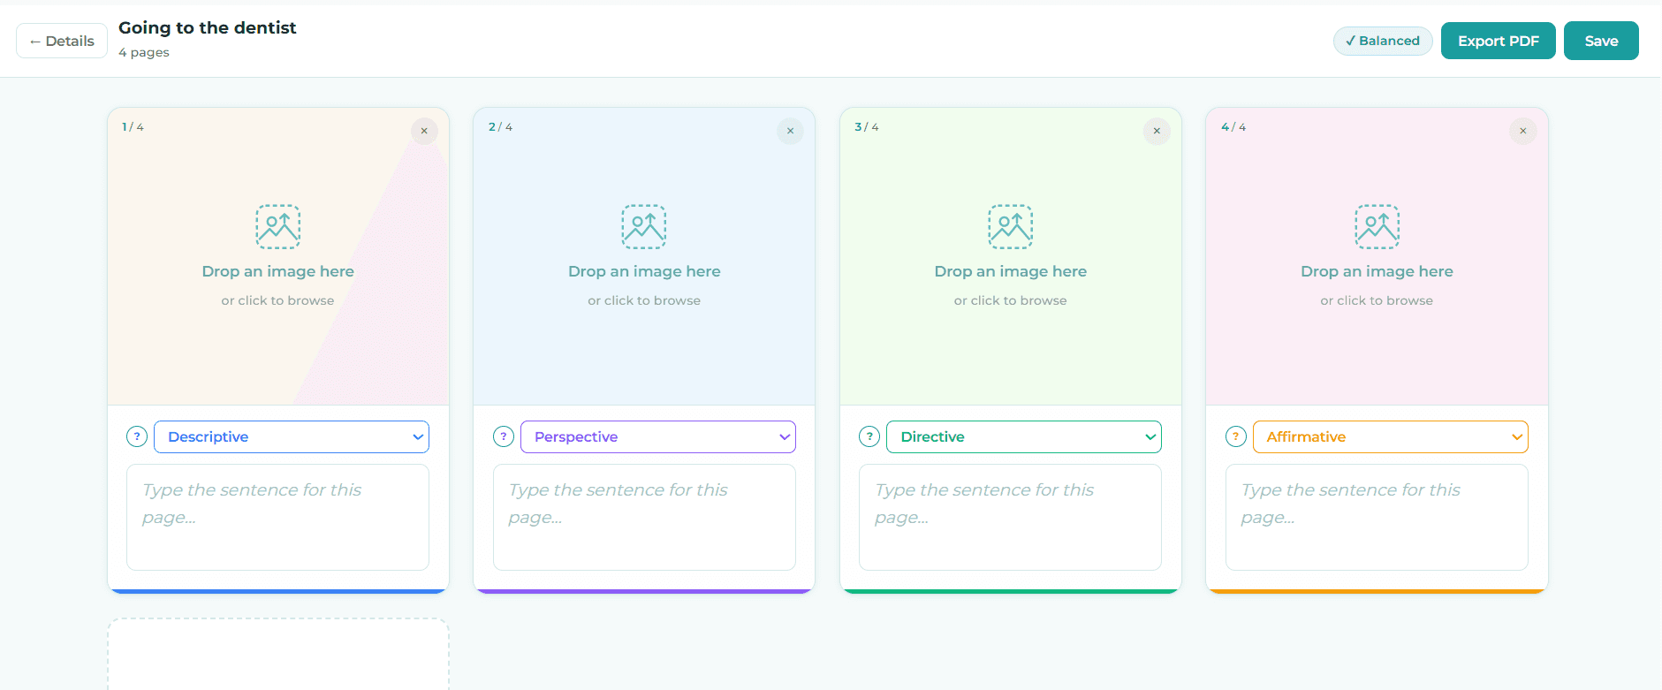Click the Balanced status badge

[x=1383, y=41]
